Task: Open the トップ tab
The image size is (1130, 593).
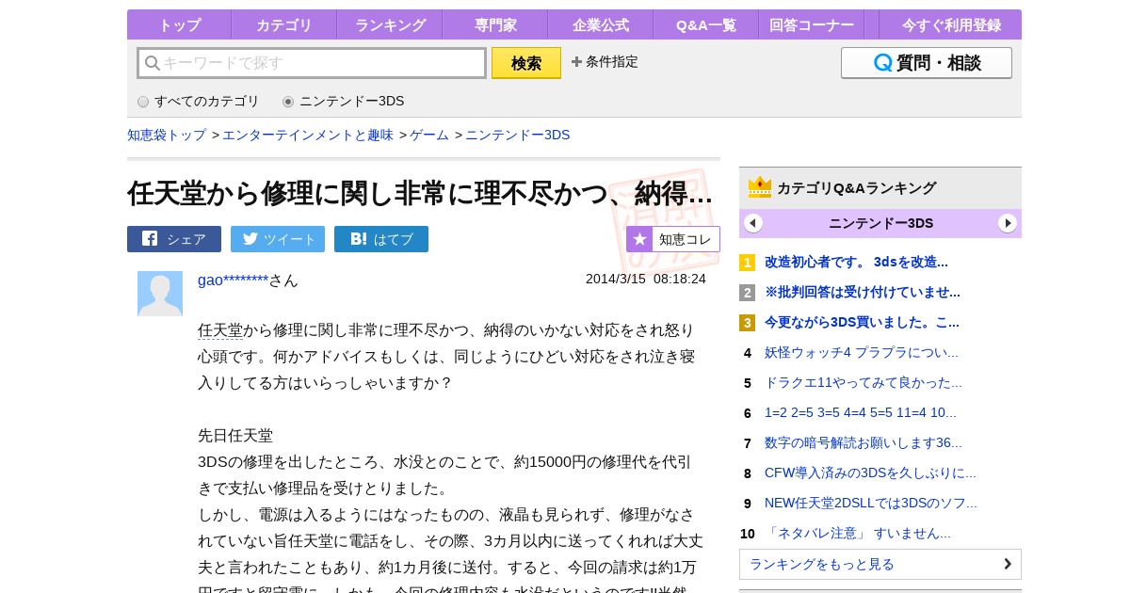Action: [179, 25]
